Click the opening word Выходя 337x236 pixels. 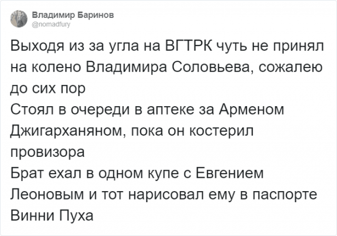tap(37, 47)
